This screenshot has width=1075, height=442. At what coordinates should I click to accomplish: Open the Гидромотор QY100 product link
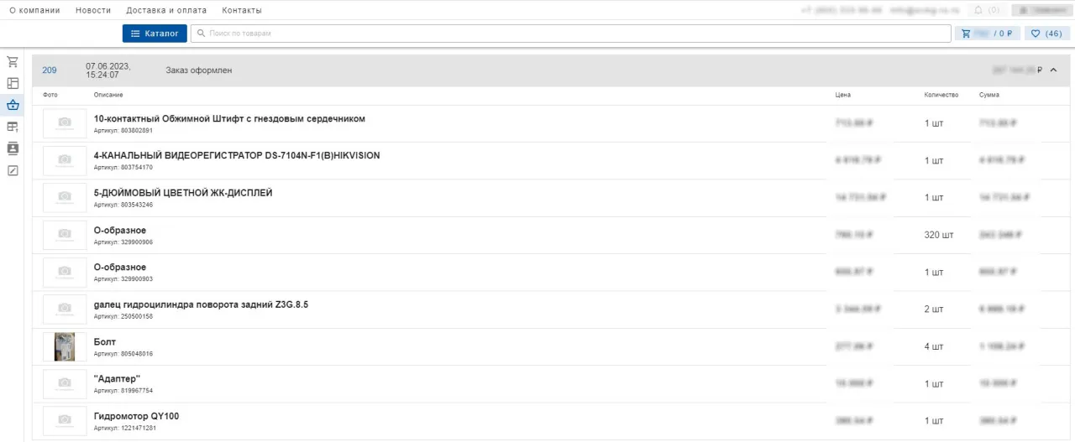136,416
